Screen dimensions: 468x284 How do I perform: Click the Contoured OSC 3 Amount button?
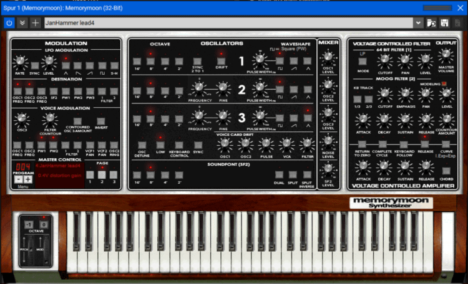[77, 121]
